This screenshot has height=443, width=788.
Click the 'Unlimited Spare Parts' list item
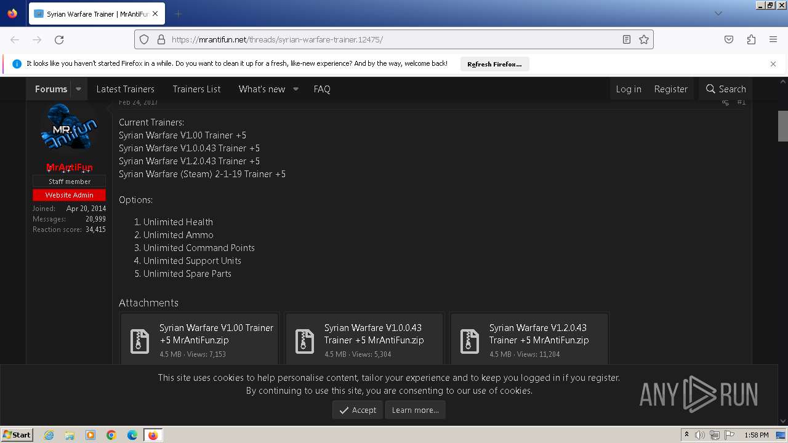(187, 274)
